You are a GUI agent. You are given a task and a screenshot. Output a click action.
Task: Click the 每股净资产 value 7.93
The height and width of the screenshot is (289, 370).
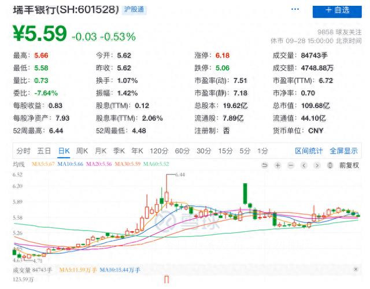pos(62,118)
